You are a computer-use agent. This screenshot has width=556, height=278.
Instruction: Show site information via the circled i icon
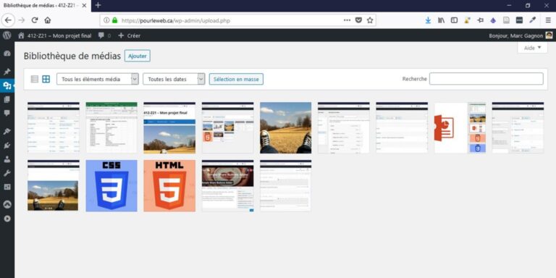(106, 20)
